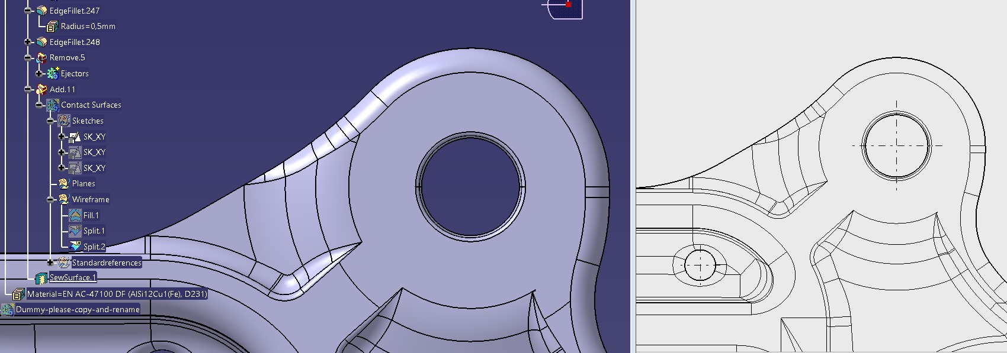
Task: Click the Sketches geometrical set icon
Action: click(x=64, y=121)
